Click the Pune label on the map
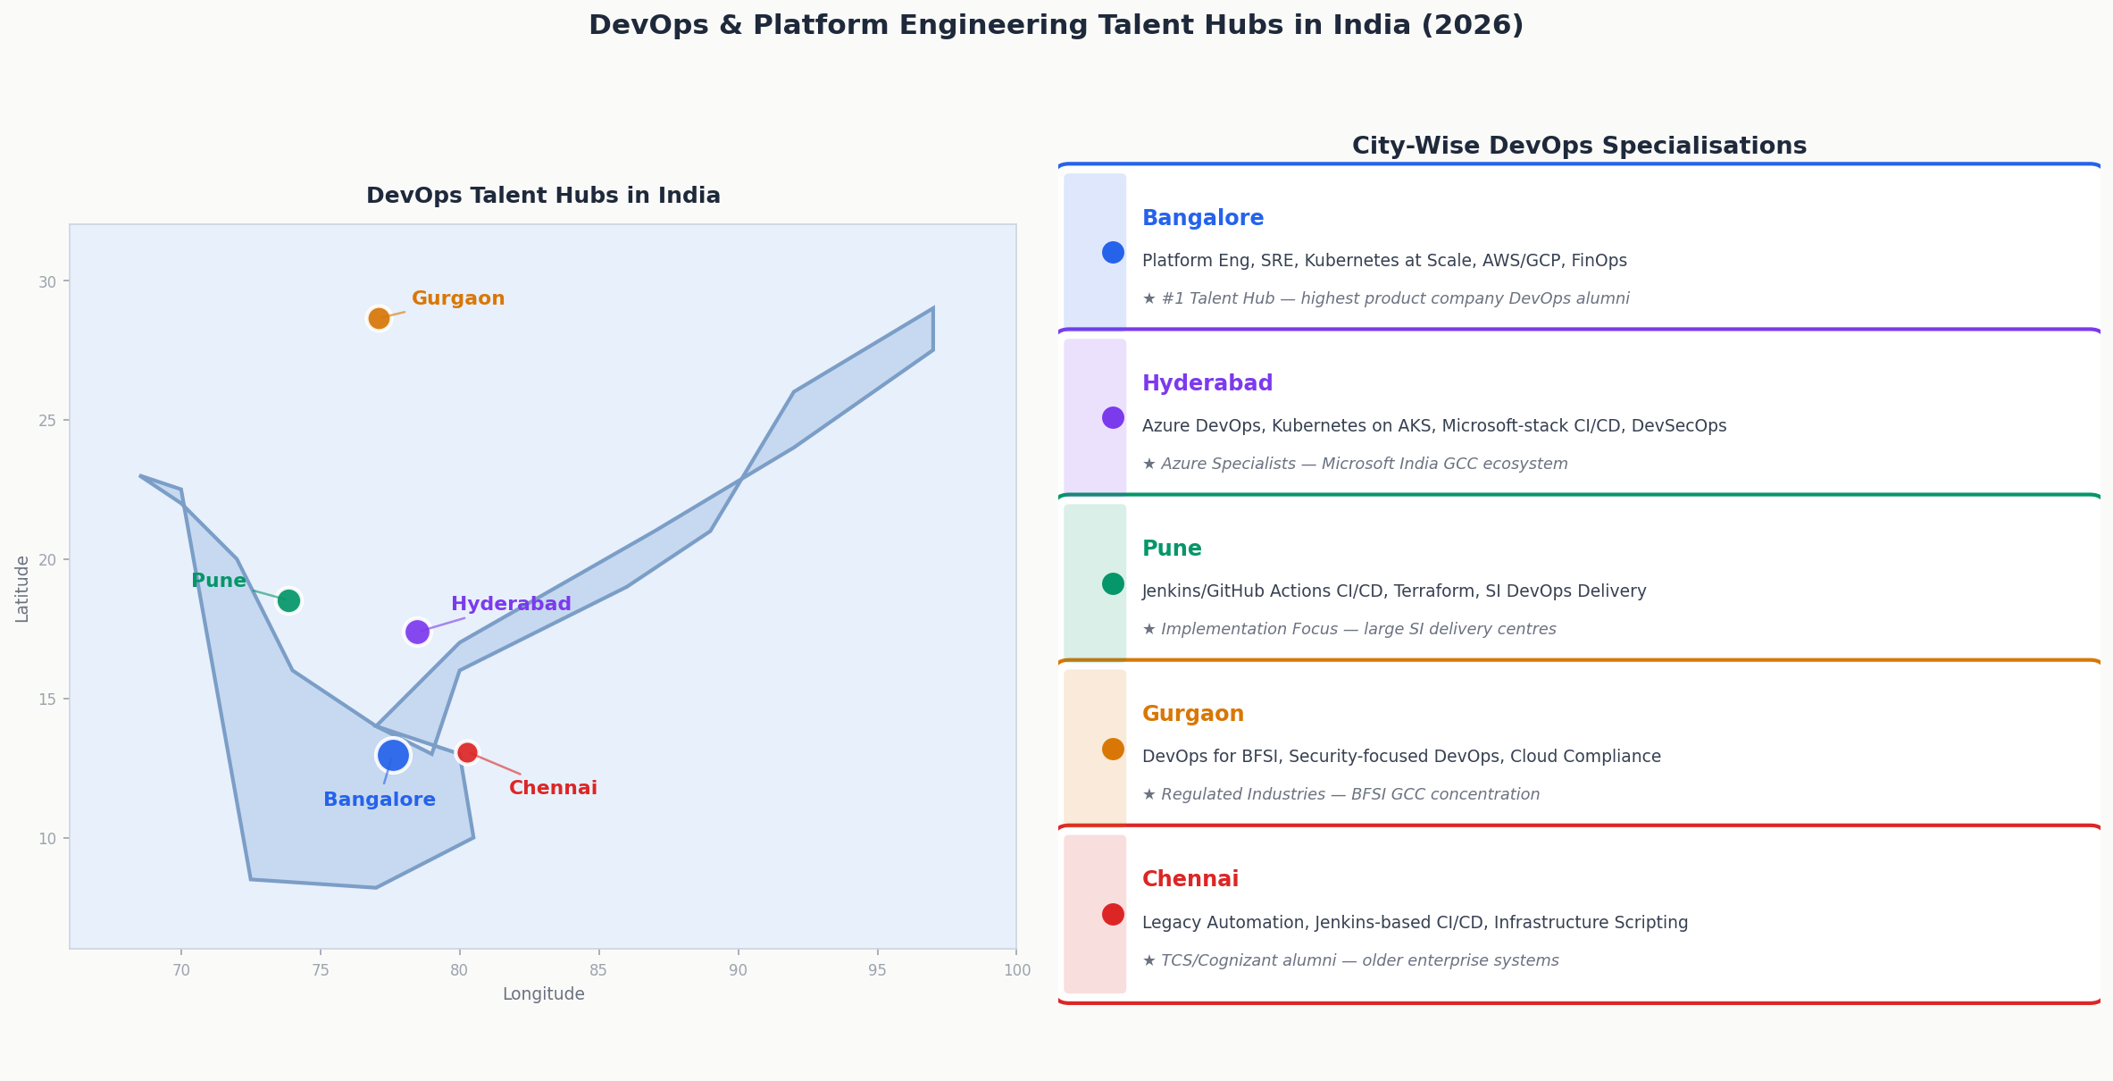 [219, 581]
